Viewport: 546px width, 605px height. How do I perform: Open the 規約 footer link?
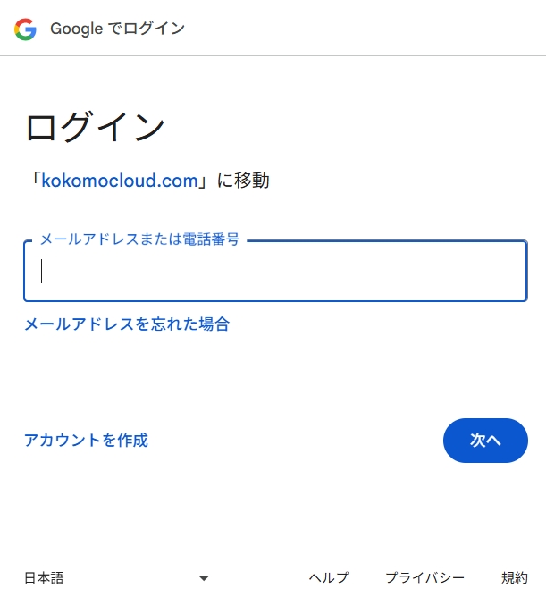pos(515,578)
